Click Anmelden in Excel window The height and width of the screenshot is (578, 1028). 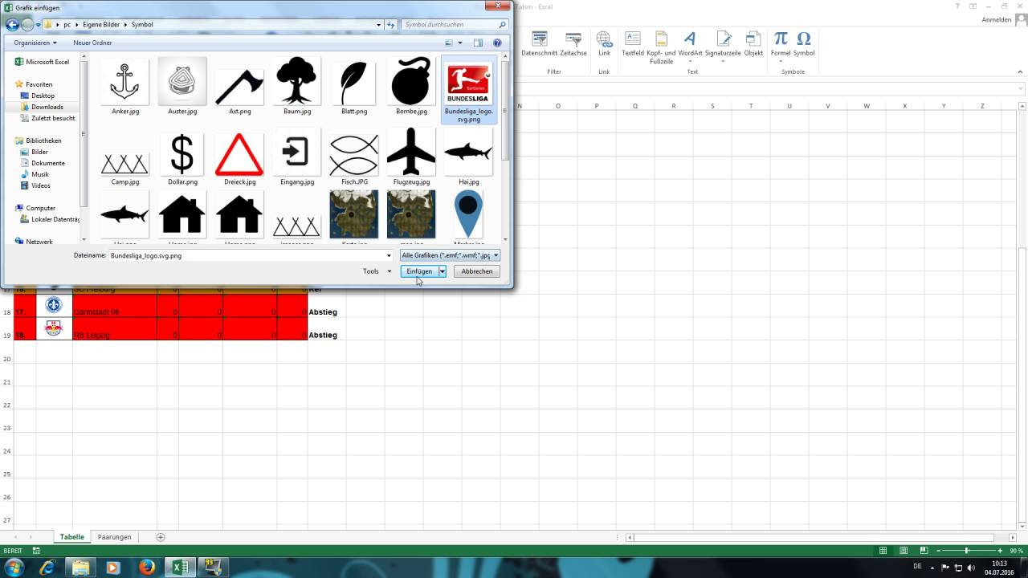[x=996, y=20]
